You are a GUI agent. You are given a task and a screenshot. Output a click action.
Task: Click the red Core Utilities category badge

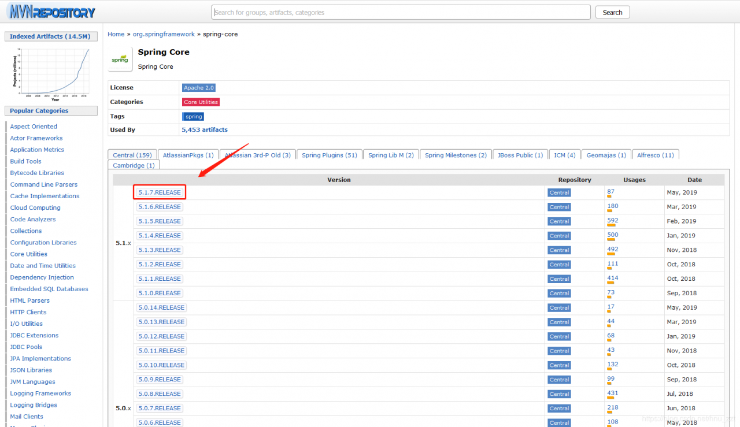tap(201, 102)
